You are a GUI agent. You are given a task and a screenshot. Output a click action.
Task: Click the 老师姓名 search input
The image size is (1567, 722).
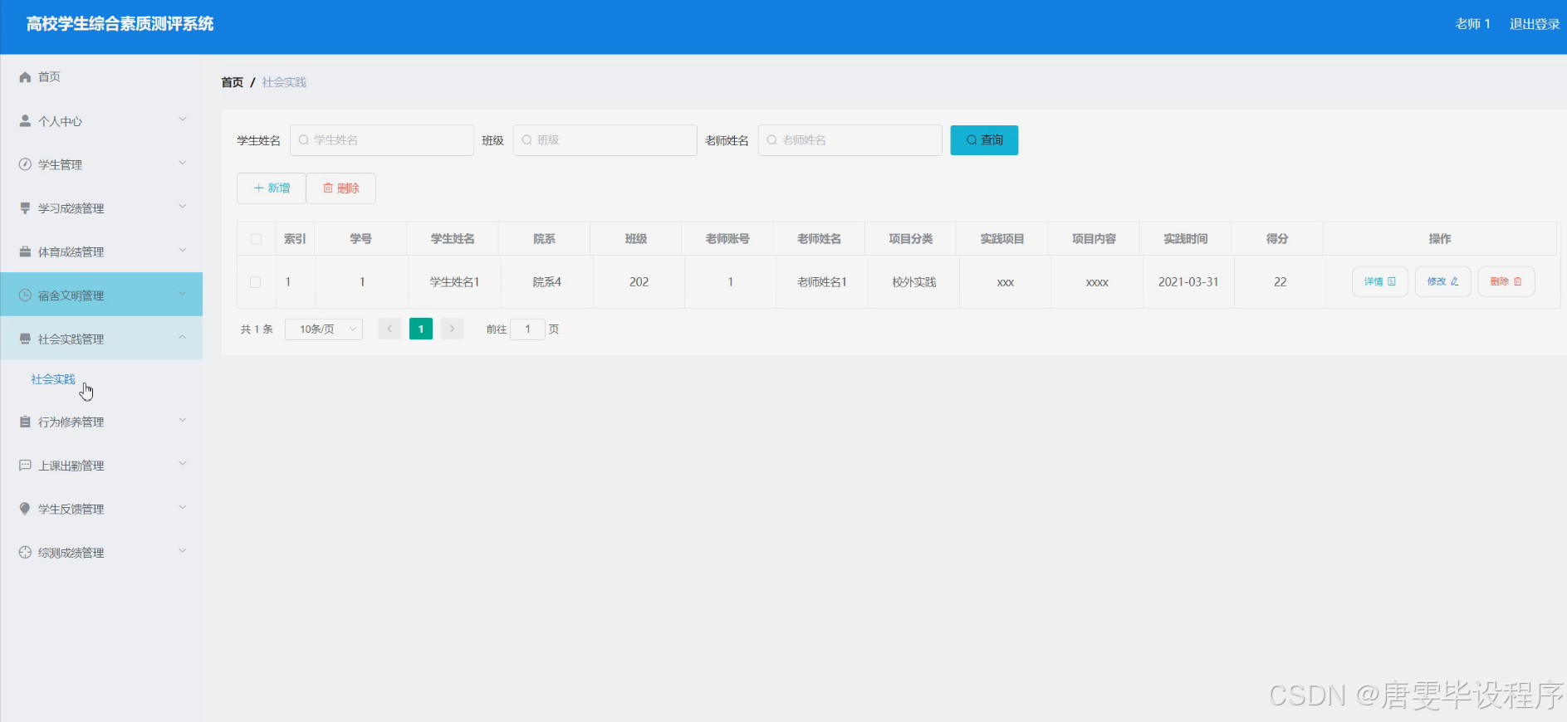(x=850, y=140)
